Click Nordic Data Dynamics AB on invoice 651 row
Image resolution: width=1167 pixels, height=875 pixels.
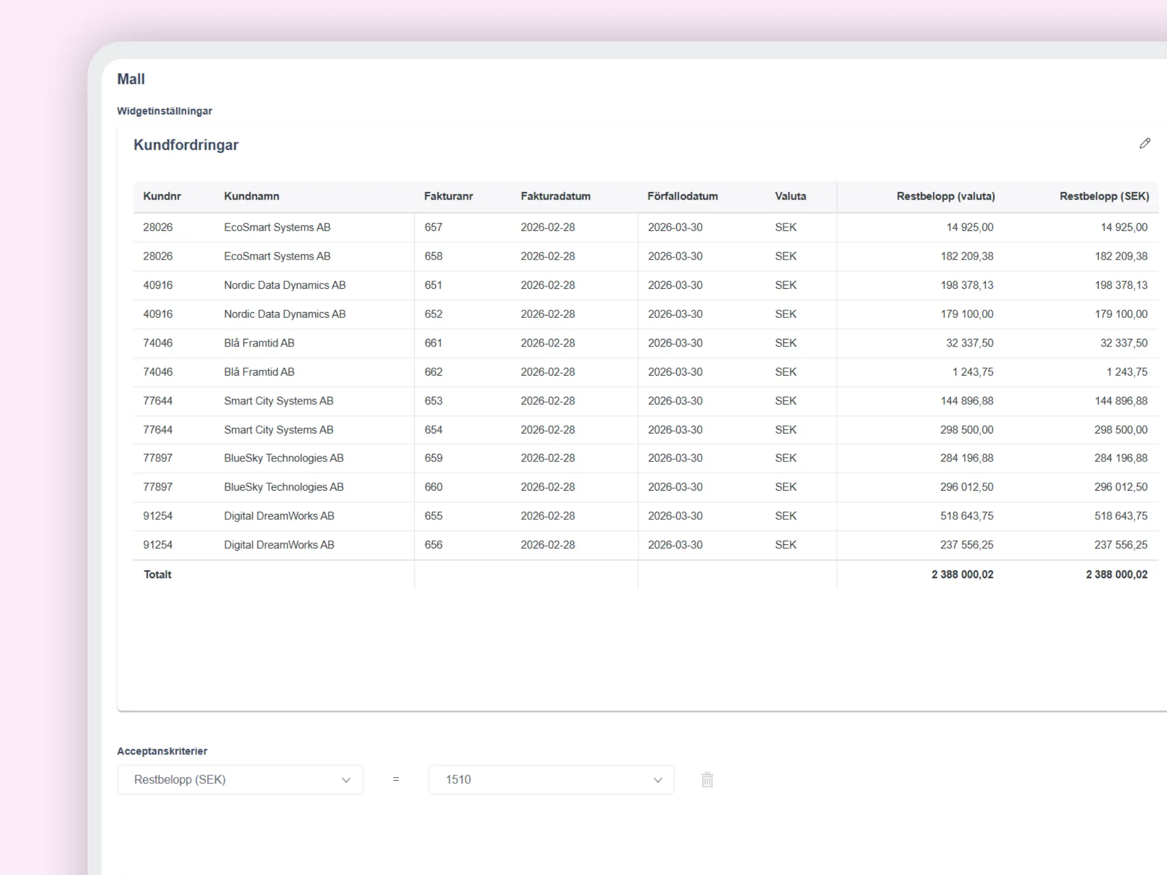point(285,285)
